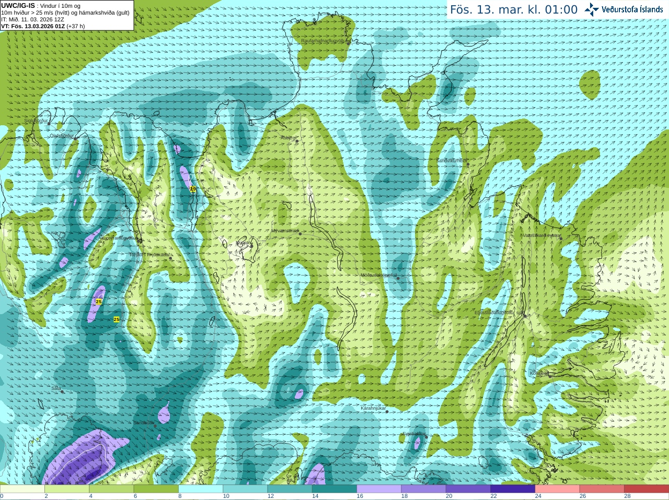Pick the 24–26 m/s pink legend swatch
669x500 pixels.
(558, 489)
